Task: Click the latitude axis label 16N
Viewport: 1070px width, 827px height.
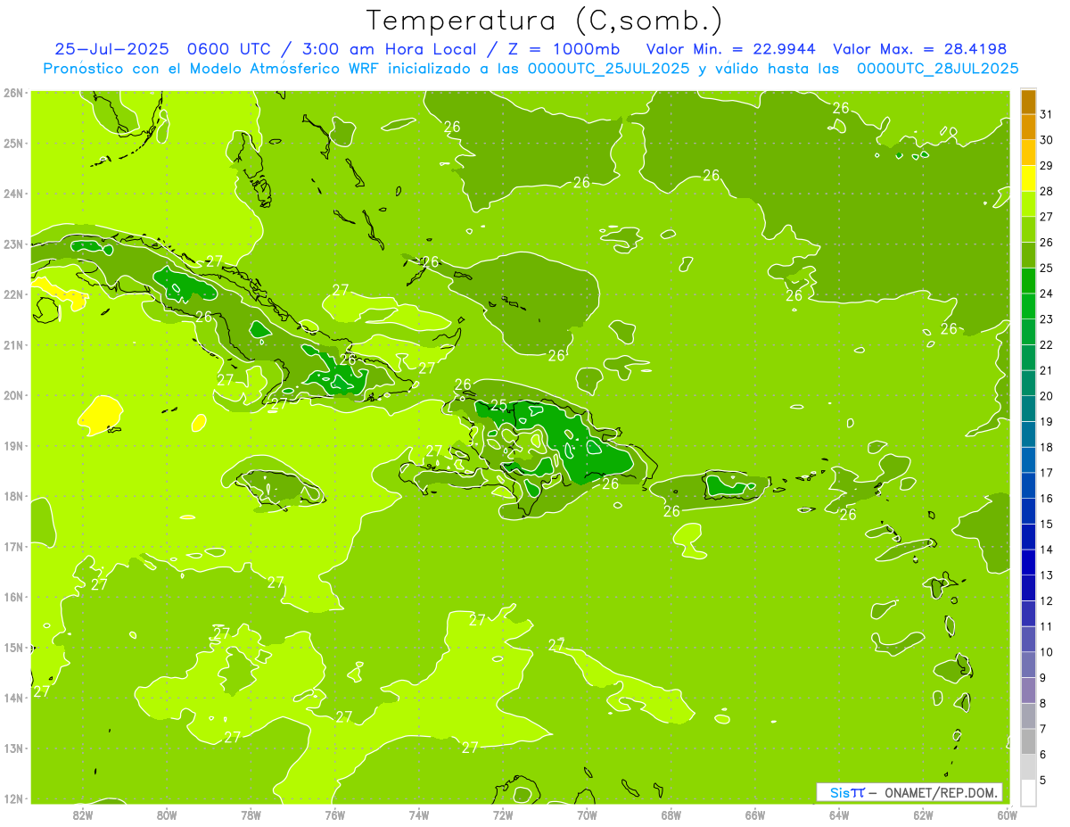Action: click(13, 597)
